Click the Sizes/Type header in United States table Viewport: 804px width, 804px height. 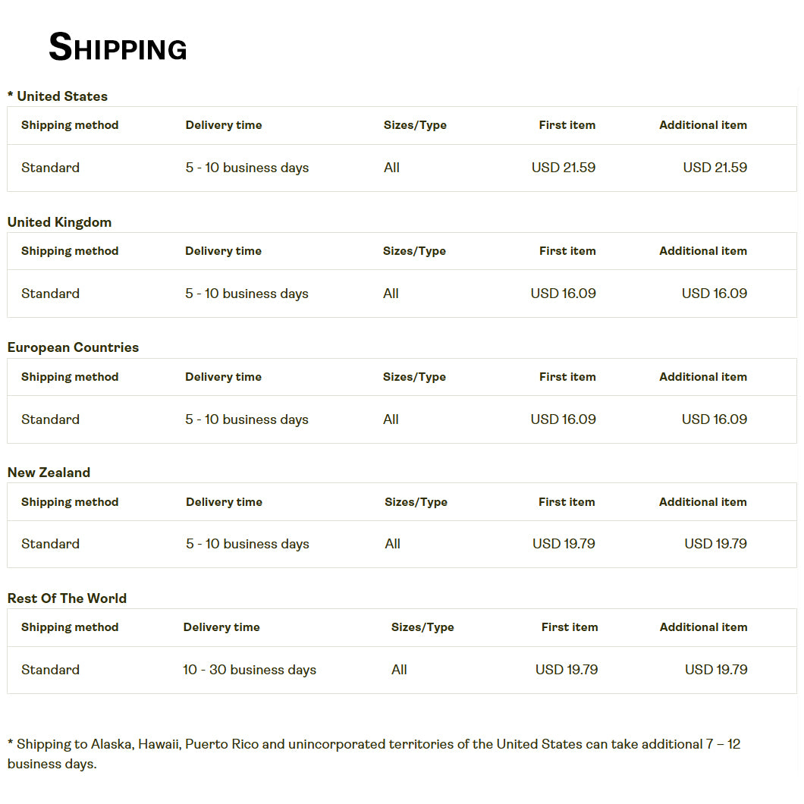click(x=415, y=125)
